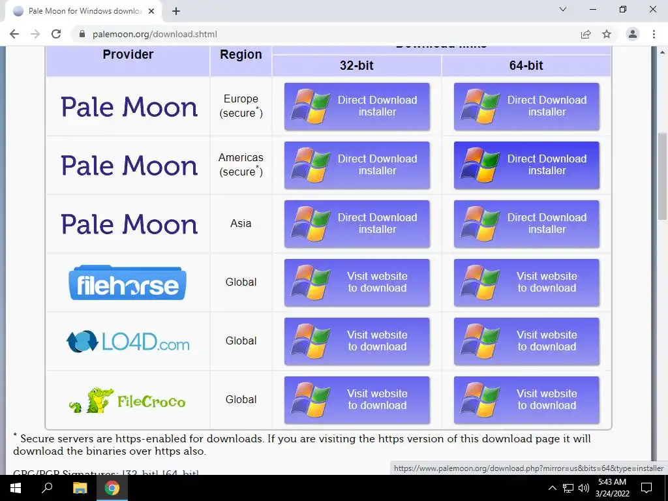The image size is (668, 501).
Task: Reload the page with the refresh icon
Action: (56, 34)
